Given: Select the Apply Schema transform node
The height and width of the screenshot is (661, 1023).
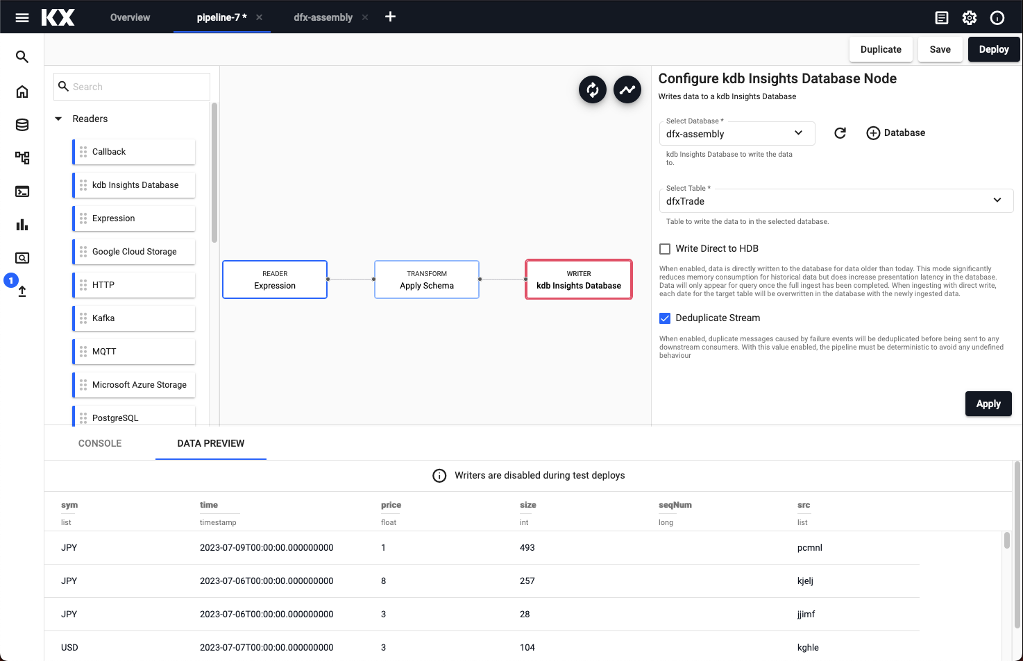Looking at the screenshot, I should coord(427,280).
